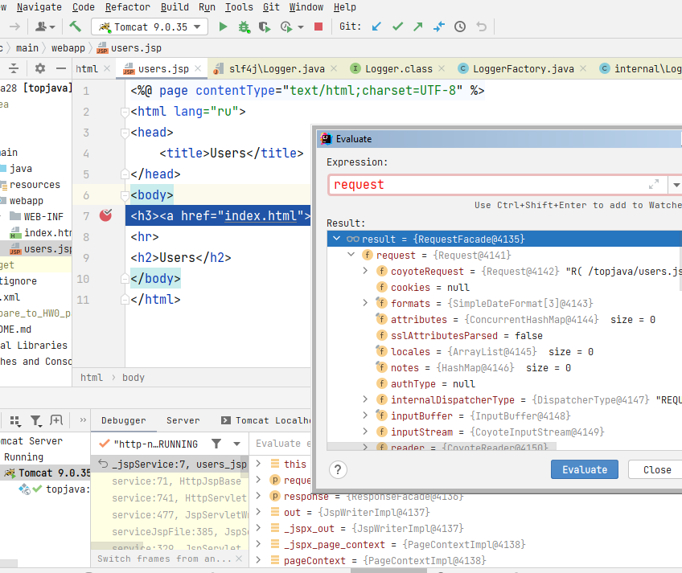Switch to the LoggerFactory.java tab

[523, 68]
